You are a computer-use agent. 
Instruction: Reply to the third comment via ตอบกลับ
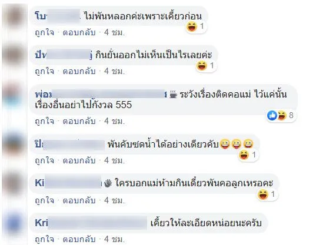click(x=79, y=121)
